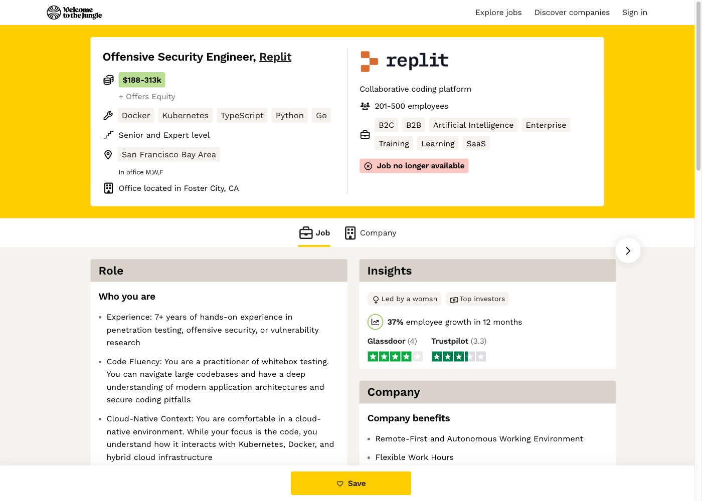
Task: Switch to the Job tab
Action: point(314,233)
